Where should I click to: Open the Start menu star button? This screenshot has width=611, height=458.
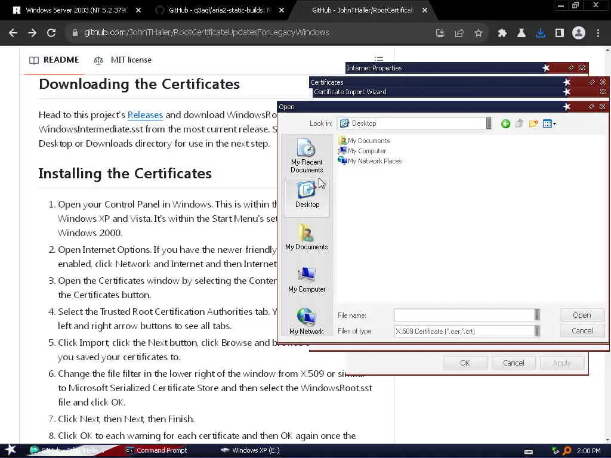tap(11, 450)
